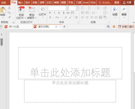Switch to the Animations (动画) ribbon tab

coord(42,3)
